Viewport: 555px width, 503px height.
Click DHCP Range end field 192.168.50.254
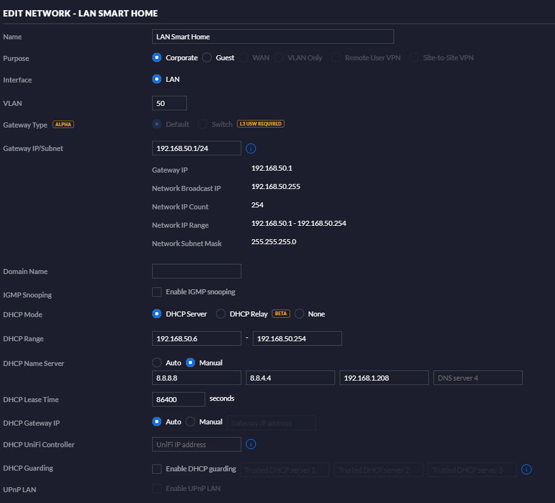(297, 339)
